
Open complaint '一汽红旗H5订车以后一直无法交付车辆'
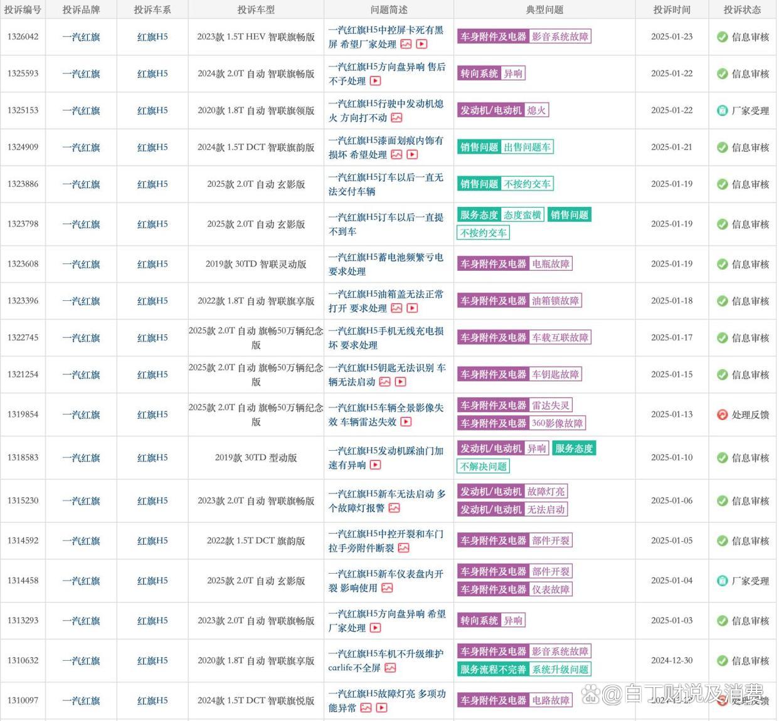click(x=386, y=184)
